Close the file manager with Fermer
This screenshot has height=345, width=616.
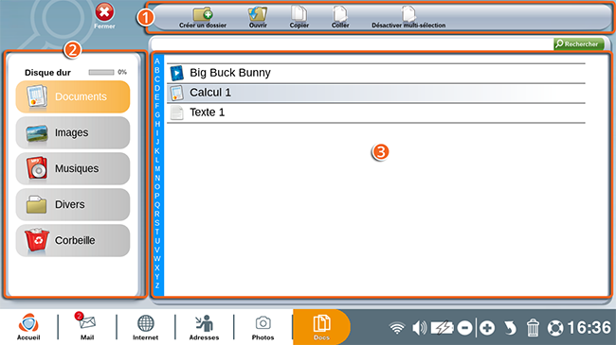(104, 16)
